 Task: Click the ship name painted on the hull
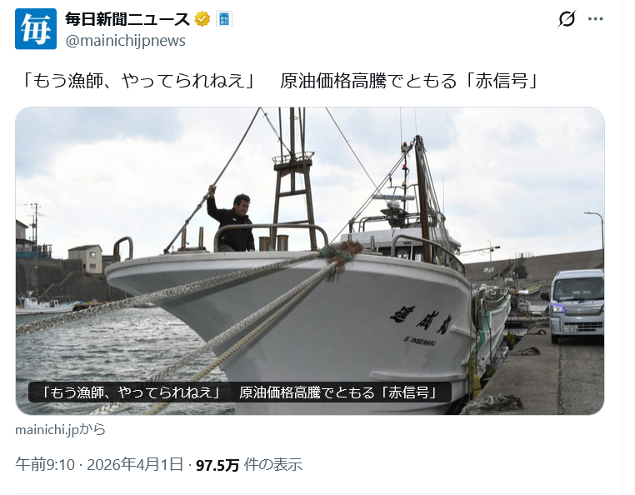point(420,320)
